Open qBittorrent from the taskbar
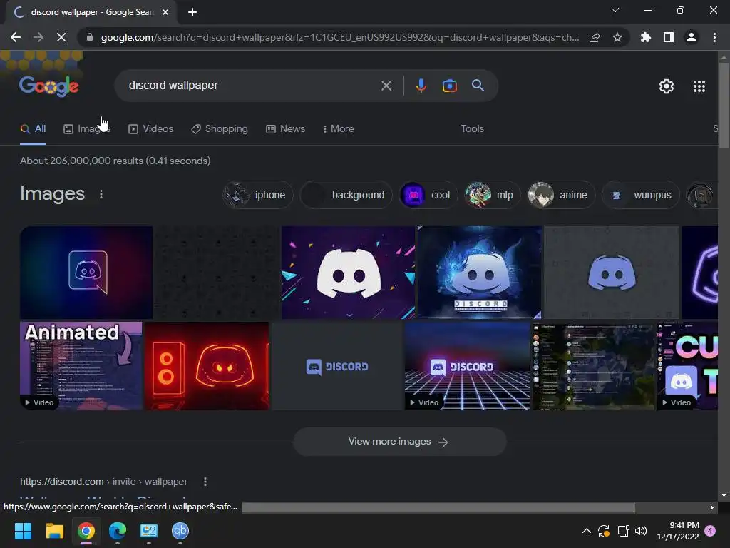 point(180,531)
